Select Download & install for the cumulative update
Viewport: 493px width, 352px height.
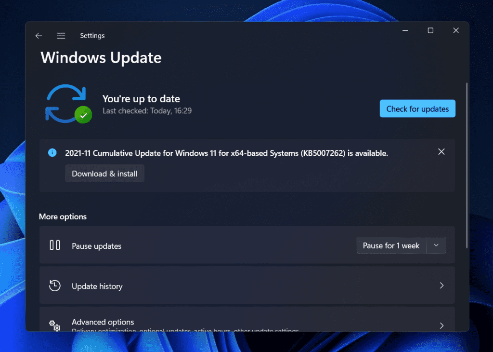coord(104,173)
